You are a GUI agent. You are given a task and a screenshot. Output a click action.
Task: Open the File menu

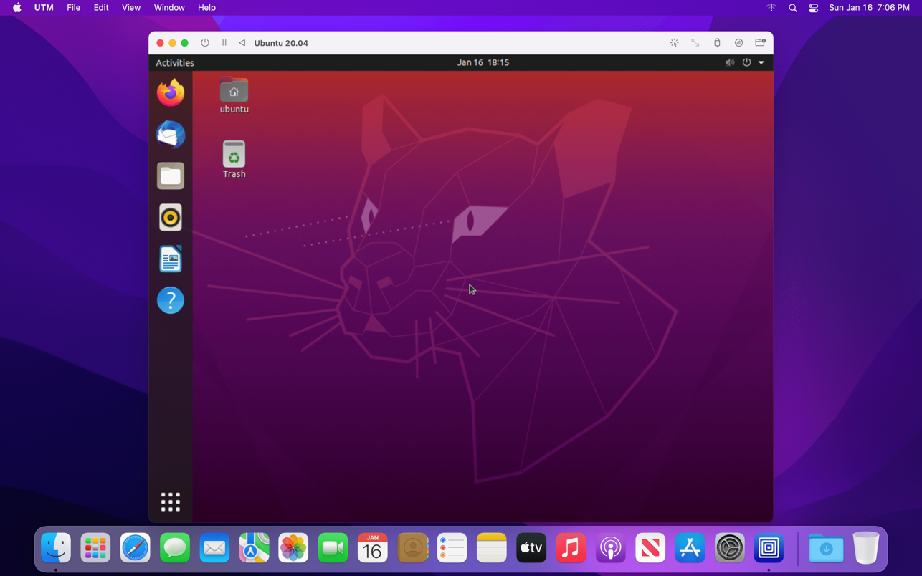coord(73,8)
